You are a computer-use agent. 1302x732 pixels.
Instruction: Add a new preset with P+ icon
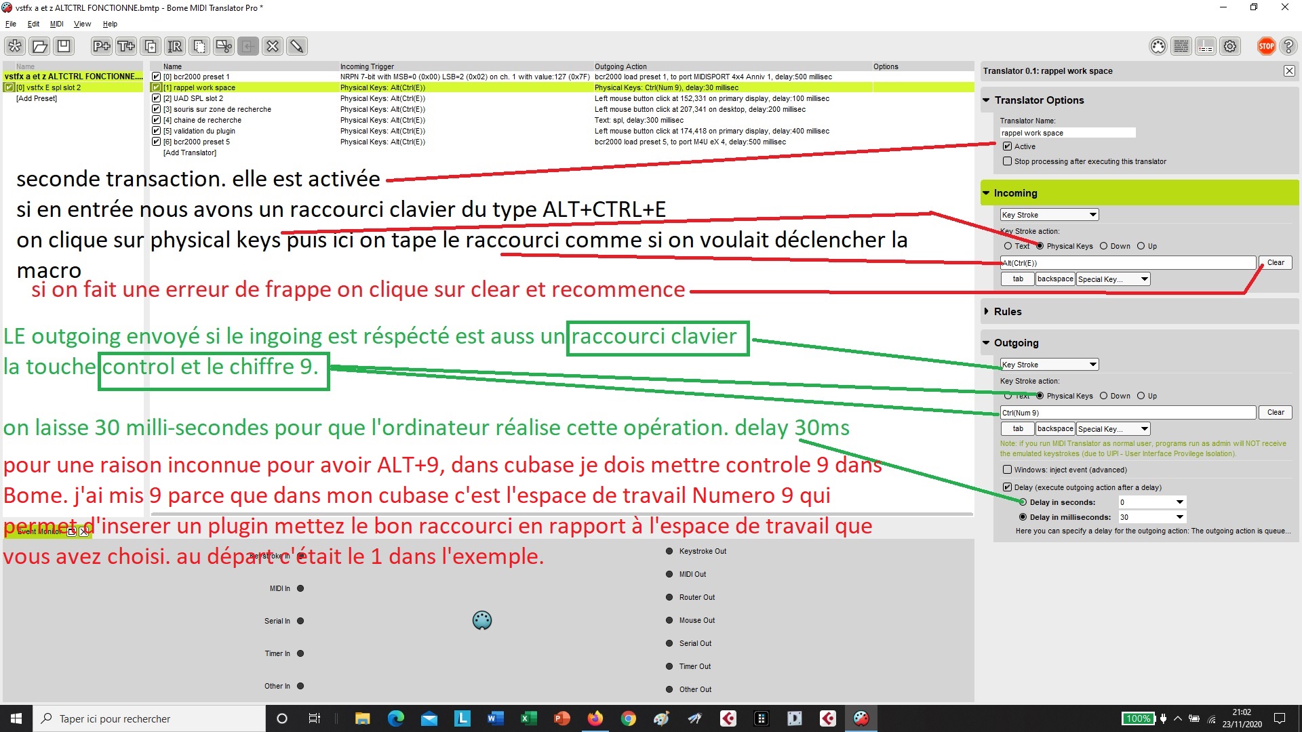coord(101,46)
